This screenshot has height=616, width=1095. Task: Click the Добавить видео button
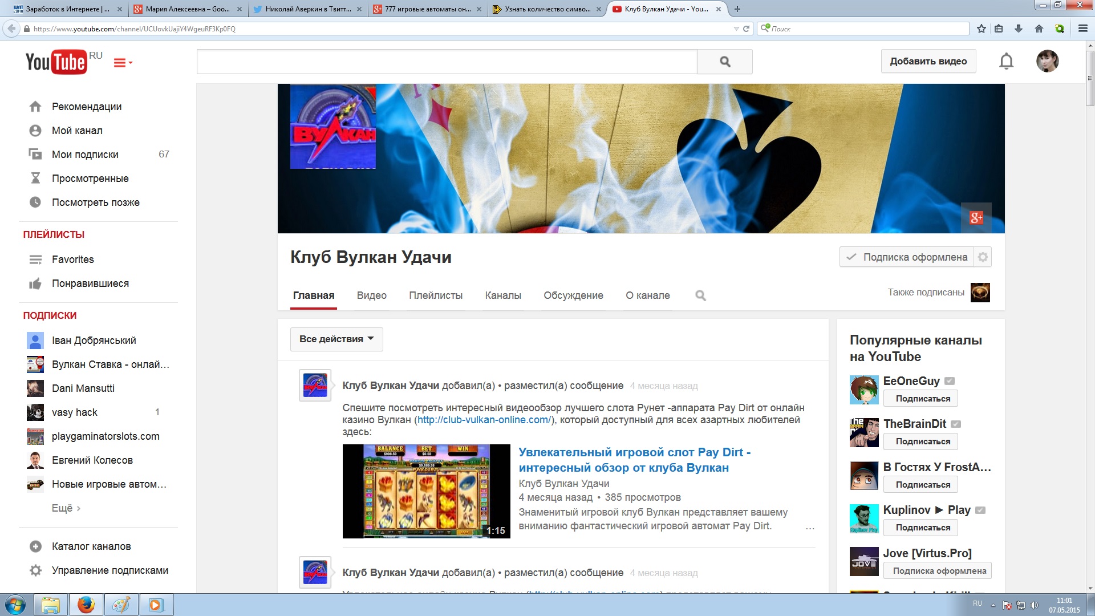click(928, 62)
